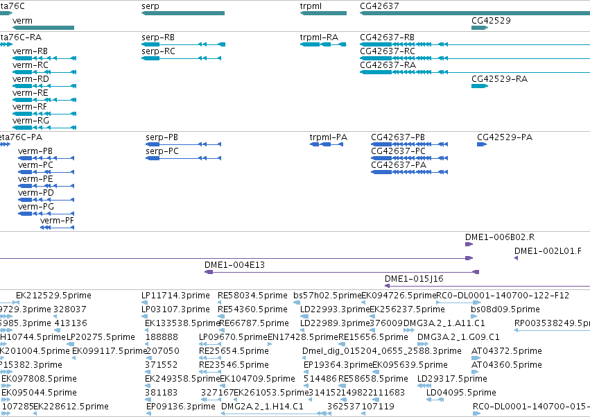The width and height of the screenshot is (590, 417).
Task: Click transcript CG42637-RA
Action: click(x=388, y=65)
